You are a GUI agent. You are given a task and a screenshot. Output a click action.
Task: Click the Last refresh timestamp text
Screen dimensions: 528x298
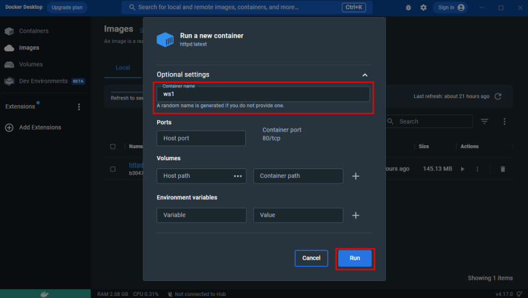[x=451, y=96]
